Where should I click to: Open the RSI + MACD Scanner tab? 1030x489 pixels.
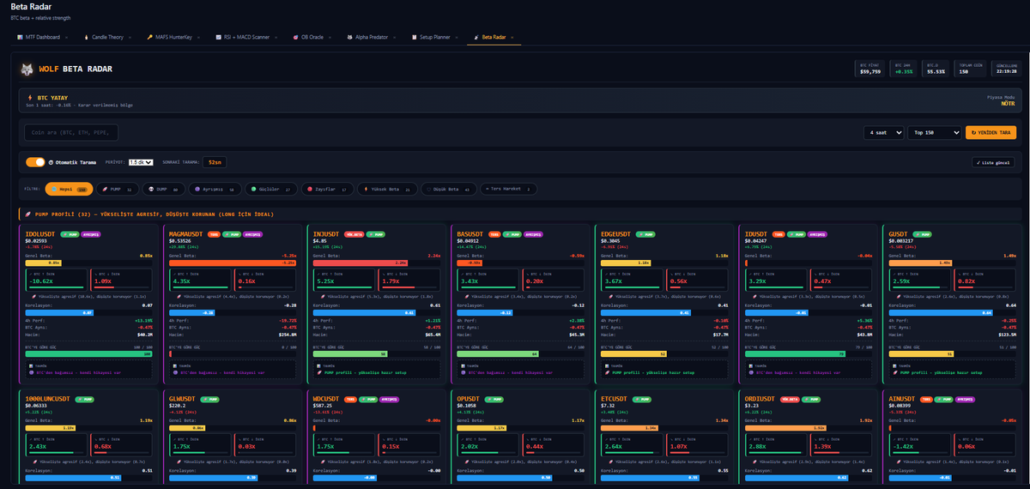[x=245, y=38]
